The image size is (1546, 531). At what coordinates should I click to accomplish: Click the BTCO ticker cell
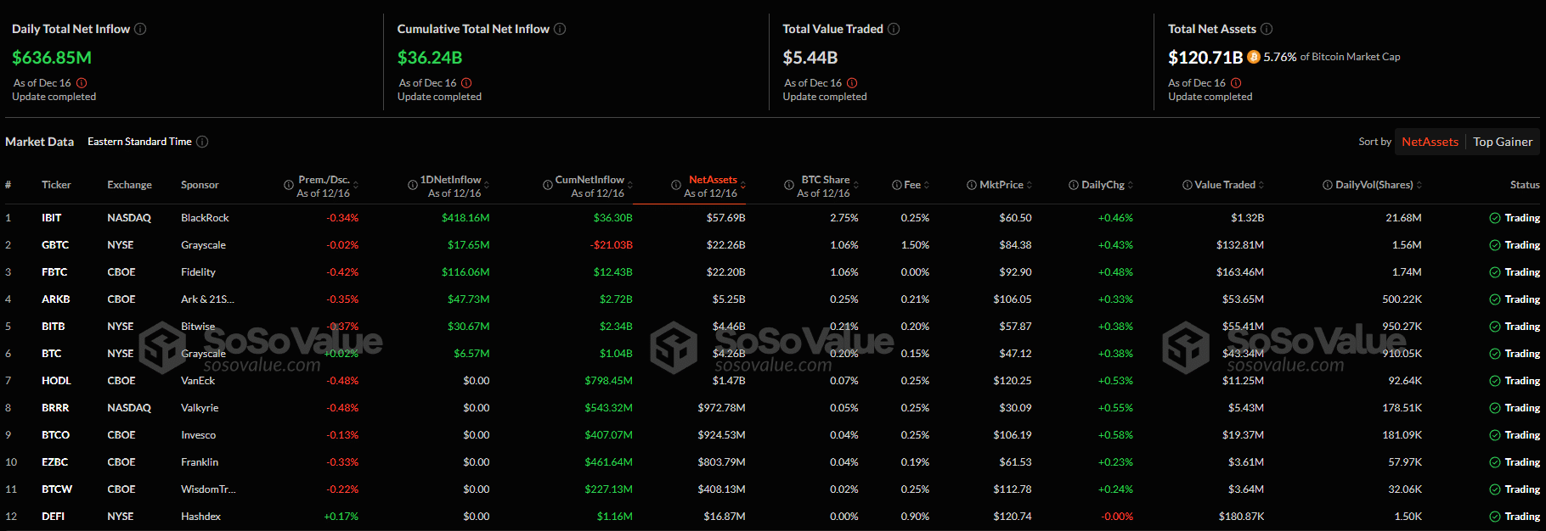[x=55, y=435]
